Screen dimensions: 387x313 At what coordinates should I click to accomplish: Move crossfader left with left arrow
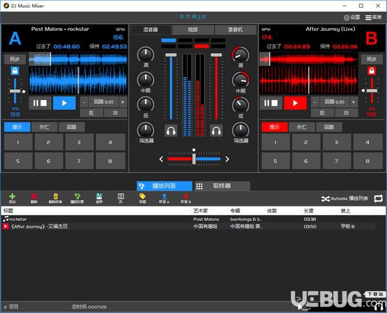161,159
